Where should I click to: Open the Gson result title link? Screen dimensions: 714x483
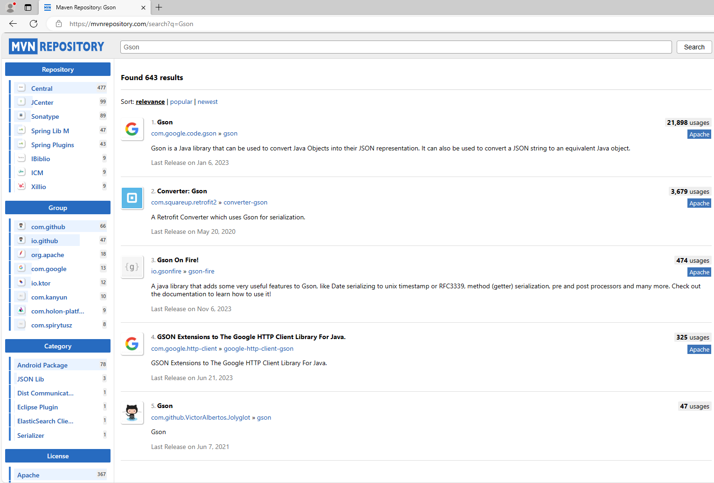(165, 122)
